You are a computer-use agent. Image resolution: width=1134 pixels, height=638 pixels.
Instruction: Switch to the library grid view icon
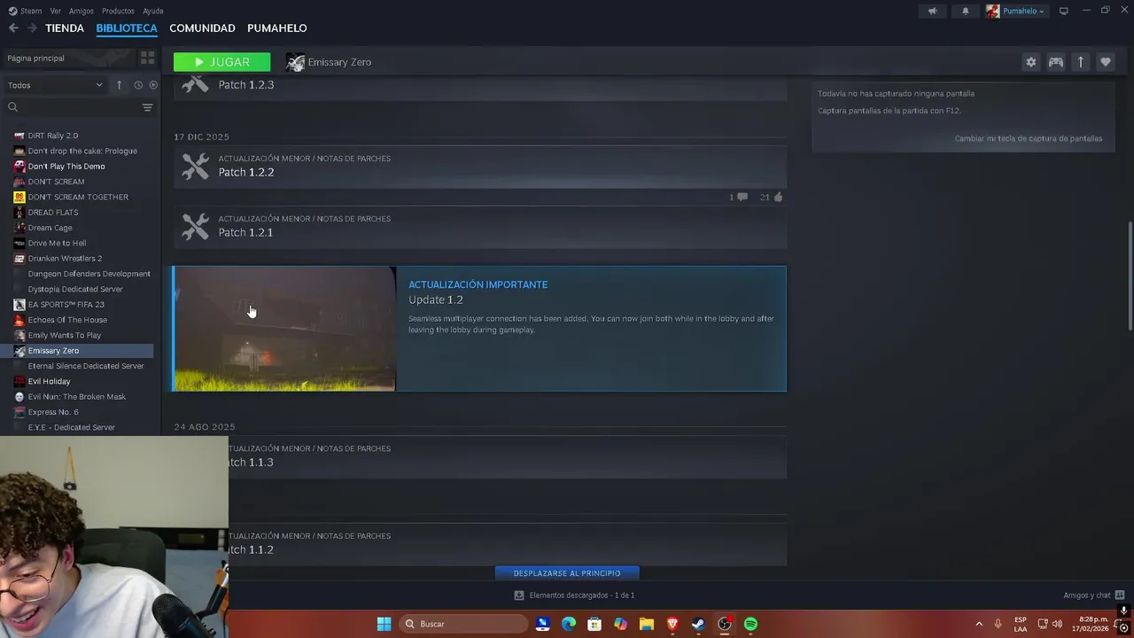147,58
